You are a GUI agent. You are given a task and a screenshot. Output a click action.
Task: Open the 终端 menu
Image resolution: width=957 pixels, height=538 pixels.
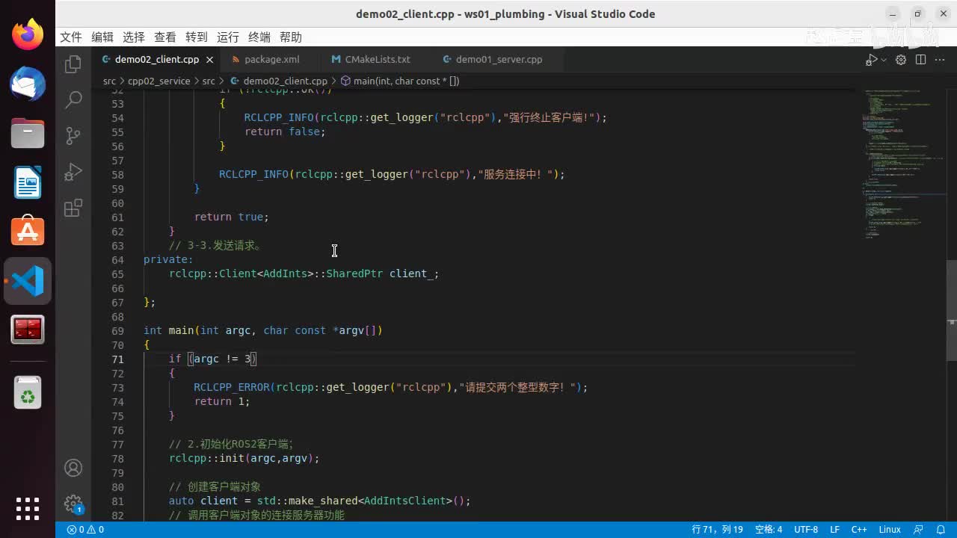coord(259,37)
